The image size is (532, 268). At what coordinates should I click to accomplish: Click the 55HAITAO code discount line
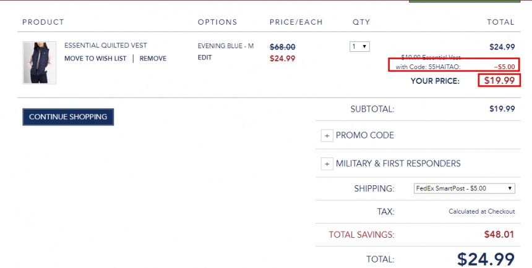pyautogui.click(x=455, y=66)
